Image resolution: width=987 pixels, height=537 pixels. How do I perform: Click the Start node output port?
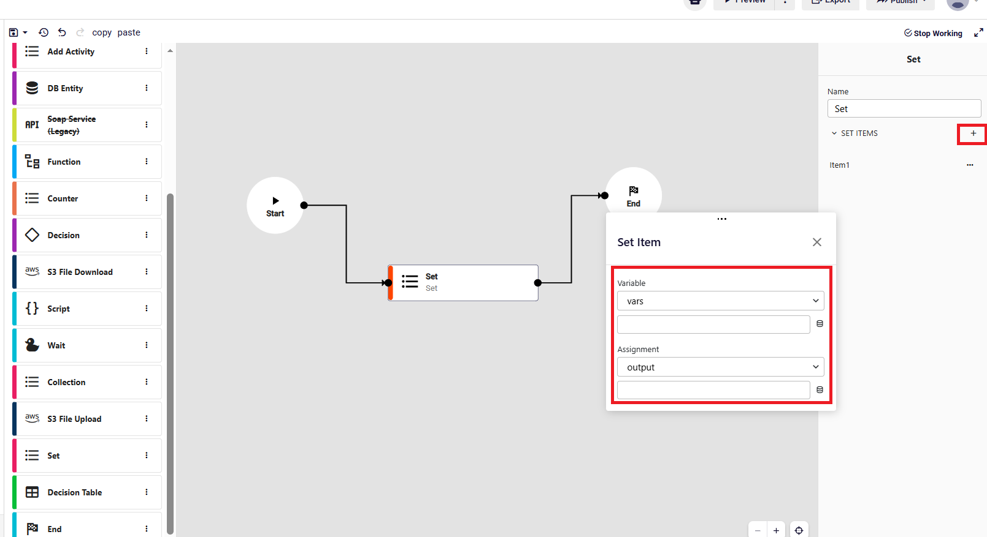pos(304,206)
